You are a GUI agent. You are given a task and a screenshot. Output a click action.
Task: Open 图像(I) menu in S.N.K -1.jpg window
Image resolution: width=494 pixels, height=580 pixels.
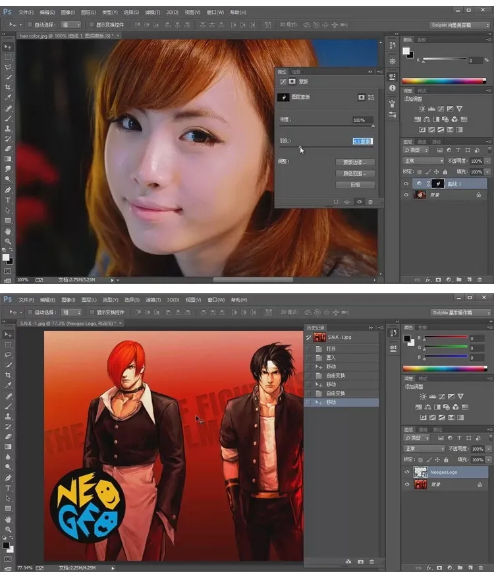(69, 300)
